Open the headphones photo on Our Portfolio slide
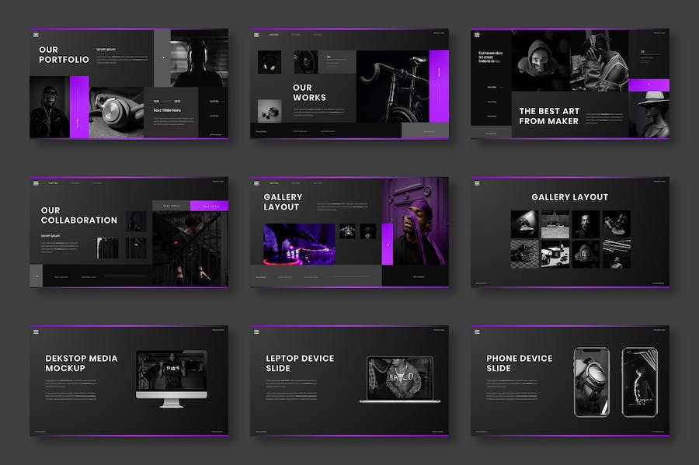 [x=116, y=111]
